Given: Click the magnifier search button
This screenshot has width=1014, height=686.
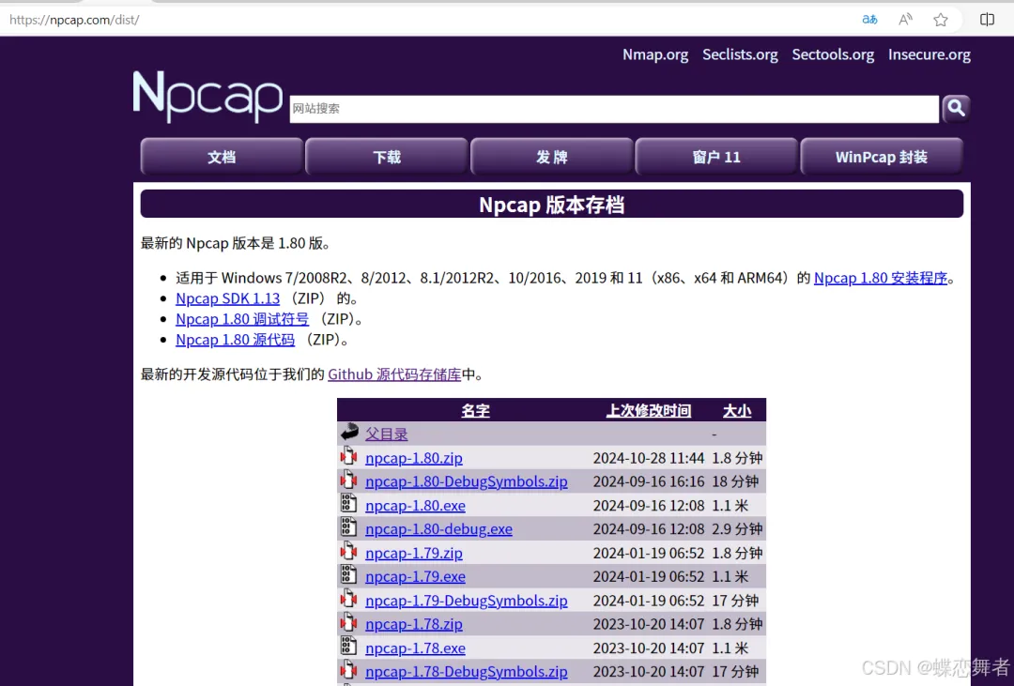Looking at the screenshot, I should click(956, 108).
